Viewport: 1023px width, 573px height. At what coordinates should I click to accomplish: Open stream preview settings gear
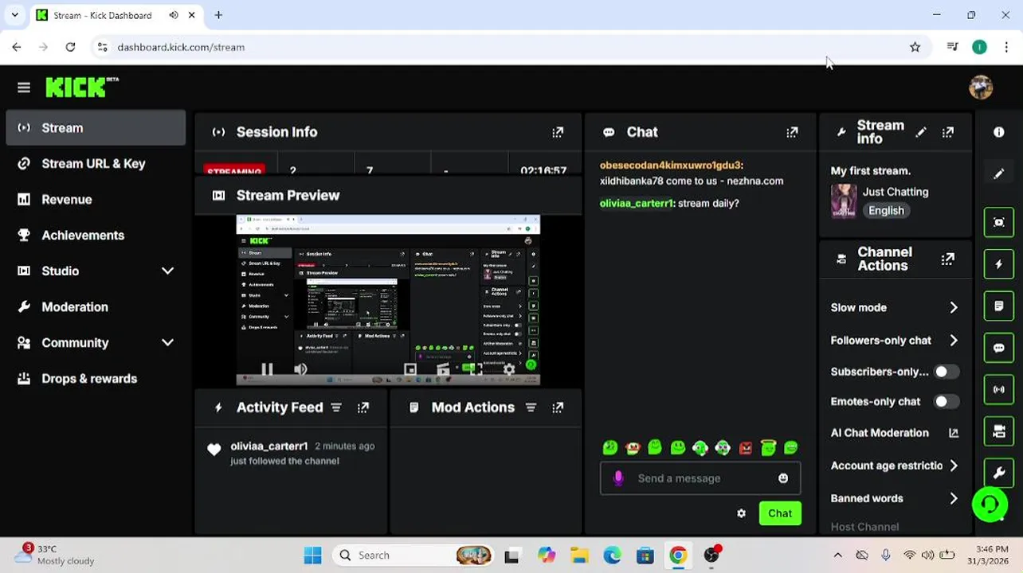pos(509,369)
